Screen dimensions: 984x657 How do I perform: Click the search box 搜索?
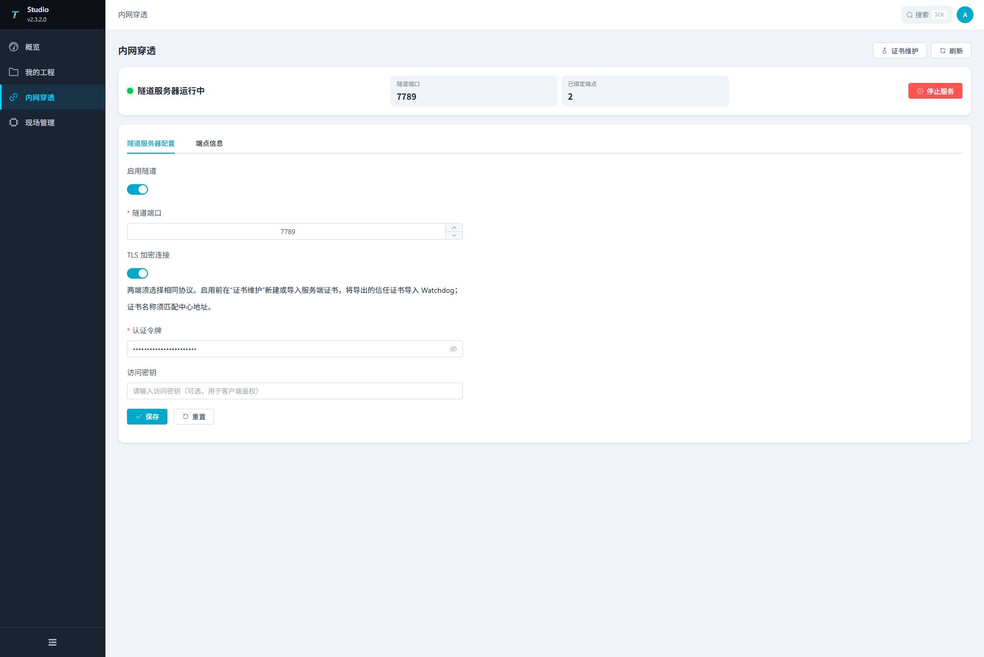tap(926, 15)
